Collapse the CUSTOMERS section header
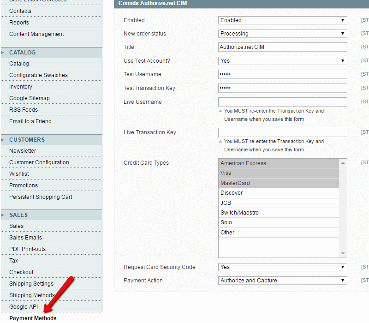The image size is (369, 323). point(27,140)
